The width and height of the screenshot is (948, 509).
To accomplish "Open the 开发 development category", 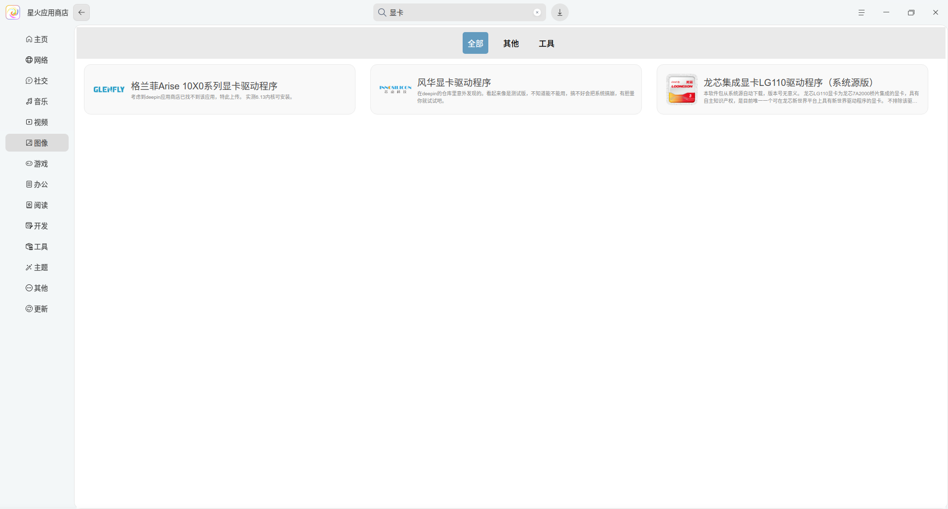I will click(37, 226).
